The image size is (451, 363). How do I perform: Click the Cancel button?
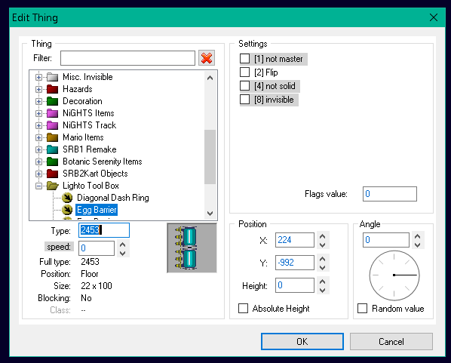point(391,341)
